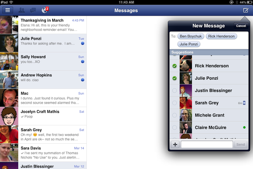Open the friend requests icon
This screenshot has height=169, width=253.
tap(22, 10)
